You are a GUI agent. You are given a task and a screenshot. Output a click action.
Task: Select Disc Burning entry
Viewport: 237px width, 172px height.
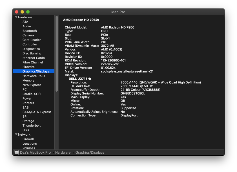click(32, 53)
